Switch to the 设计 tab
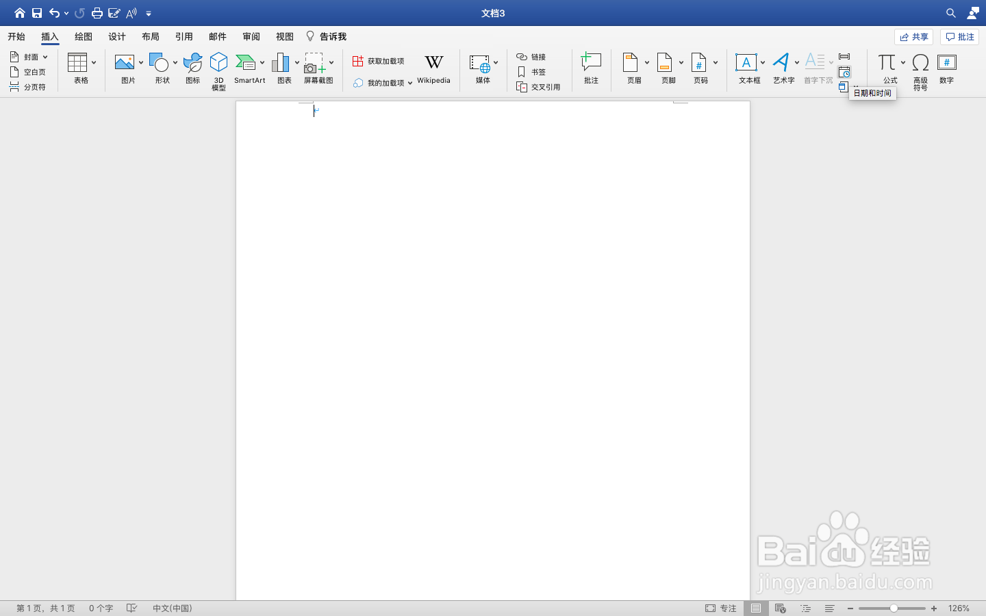986x616 pixels. pos(117,37)
